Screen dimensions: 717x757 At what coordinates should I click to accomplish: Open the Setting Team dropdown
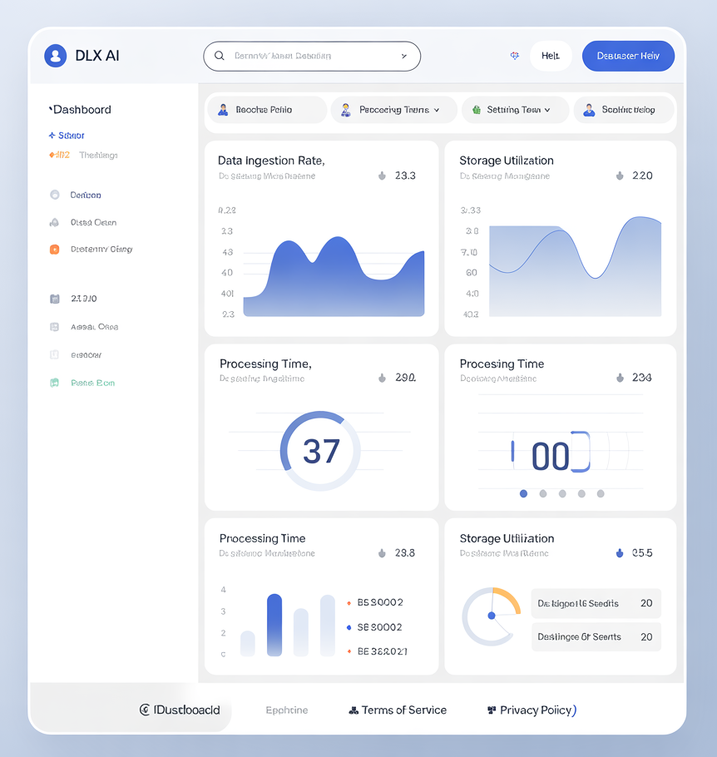click(514, 110)
